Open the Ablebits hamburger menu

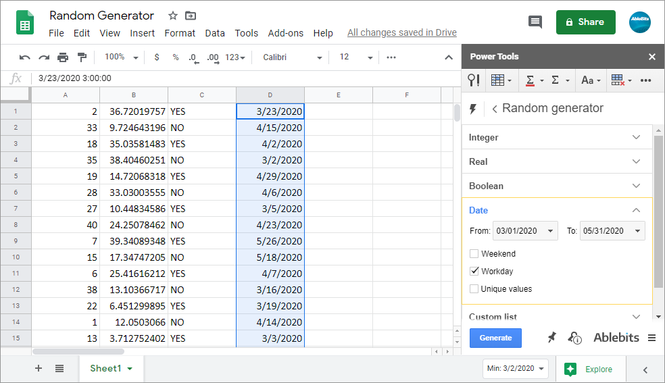tap(652, 338)
